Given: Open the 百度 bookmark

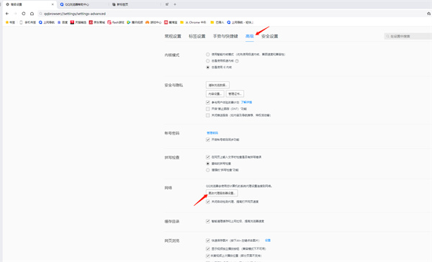Looking at the screenshot, I should click(x=63, y=22).
